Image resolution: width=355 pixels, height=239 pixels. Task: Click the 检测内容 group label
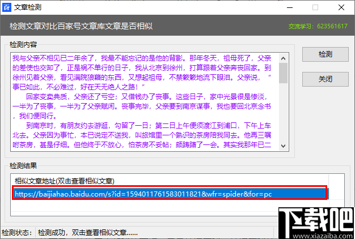tap(23, 45)
